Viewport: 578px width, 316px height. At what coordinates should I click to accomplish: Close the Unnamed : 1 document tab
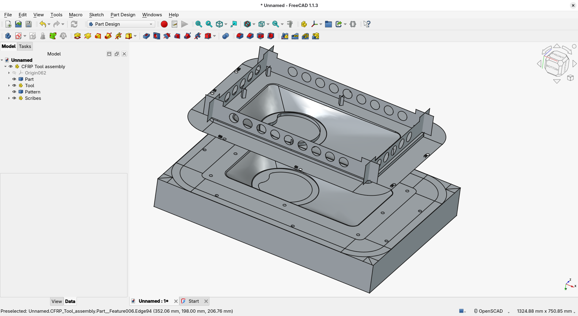tap(176, 301)
